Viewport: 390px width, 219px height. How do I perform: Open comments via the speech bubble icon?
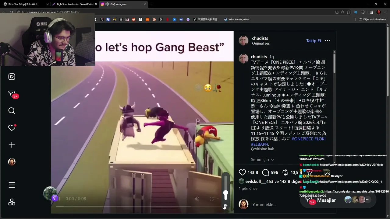tap(266, 172)
